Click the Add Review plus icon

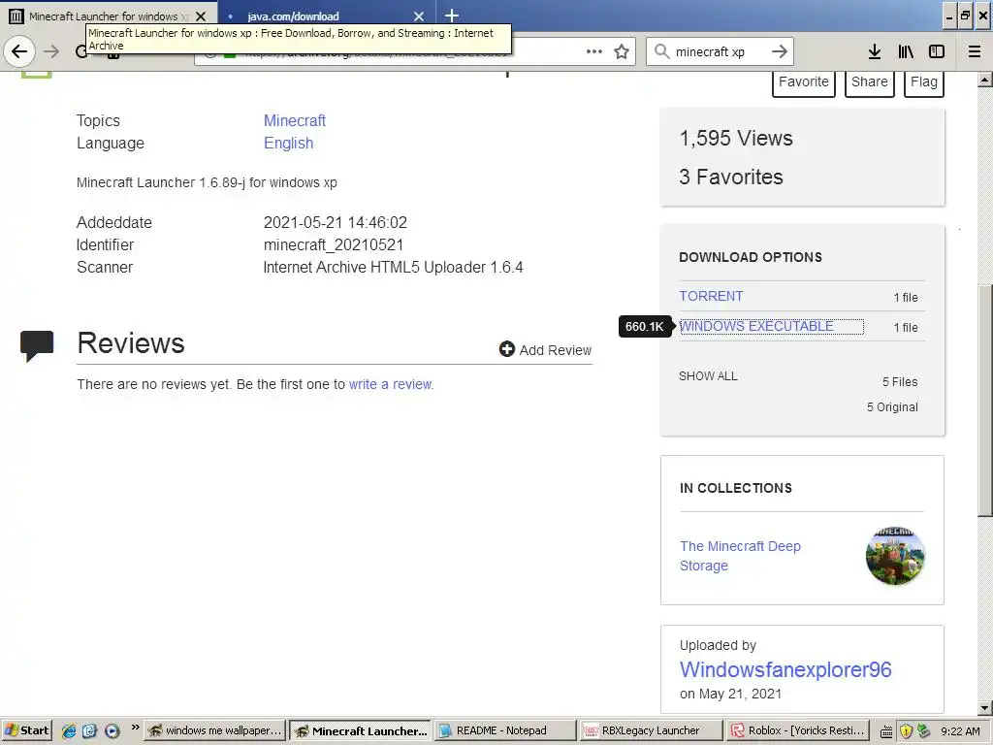pyautogui.click(x=506, y=349)
